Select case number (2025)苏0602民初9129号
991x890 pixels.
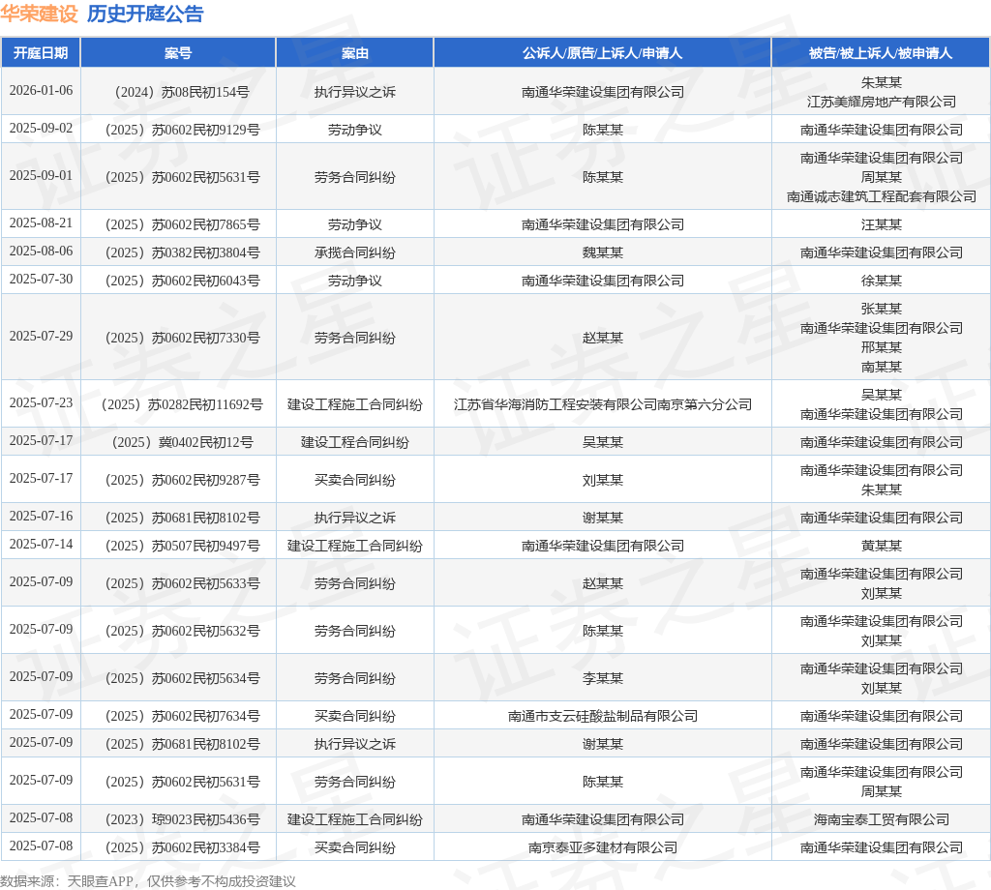tap(182, 131)
